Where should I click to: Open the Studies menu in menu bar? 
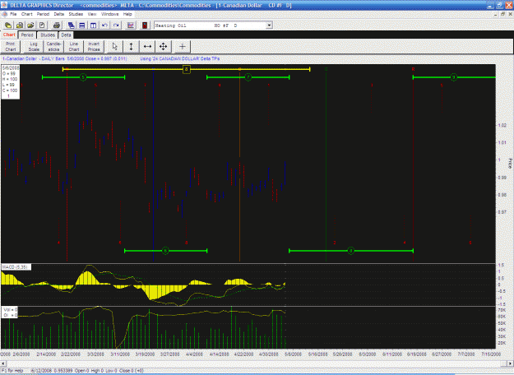[x=76, y=14]
